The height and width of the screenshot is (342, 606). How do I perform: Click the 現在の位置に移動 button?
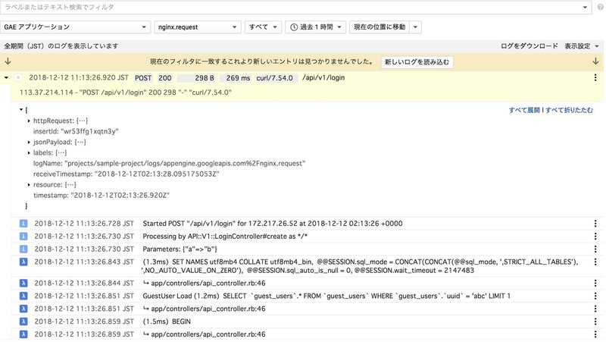coord(380,27)
